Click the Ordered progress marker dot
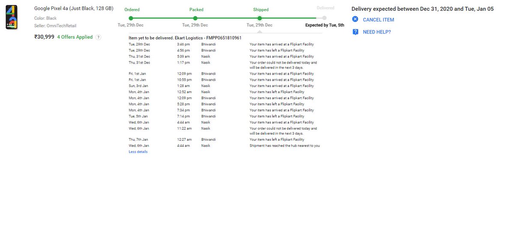The image size is (514, 232). click(131, 18)
